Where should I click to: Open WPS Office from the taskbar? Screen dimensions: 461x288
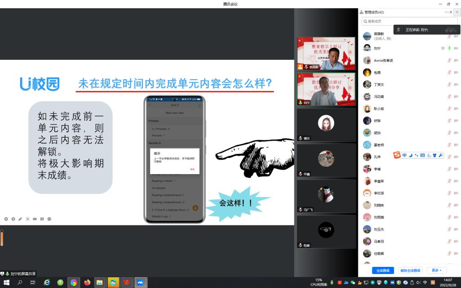127,283
